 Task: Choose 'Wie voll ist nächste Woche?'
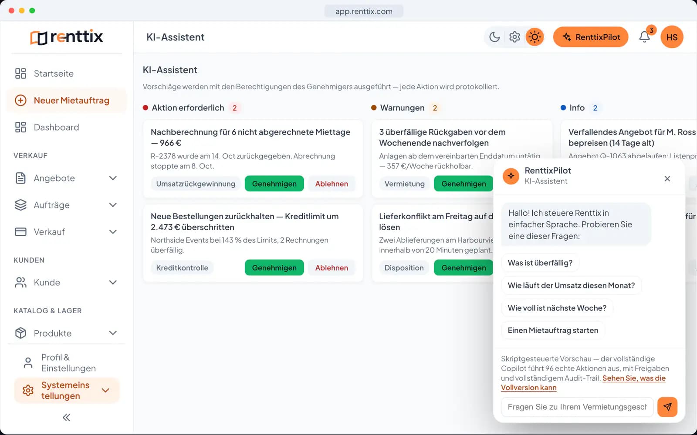(x=557, y=308)
